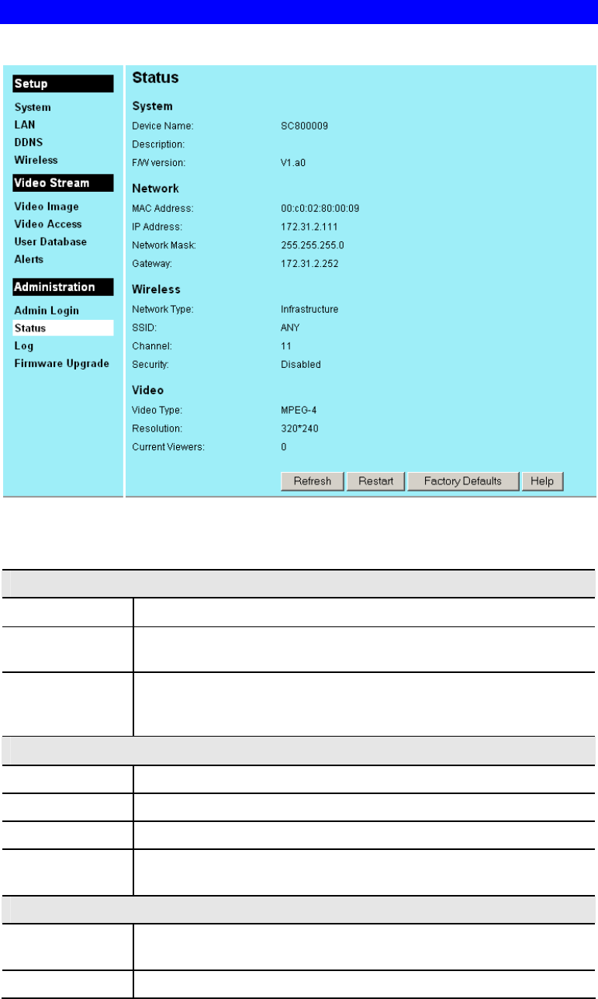
Task: Click SSID value ANY
Action: click(x=290, y=328)
